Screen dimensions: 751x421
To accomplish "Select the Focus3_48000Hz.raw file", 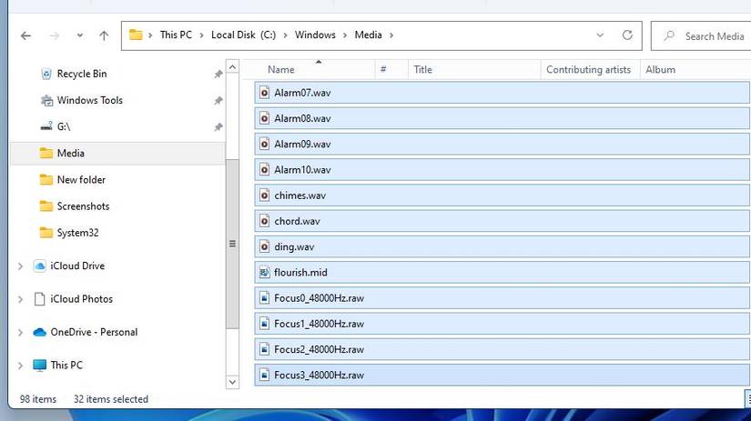I will click(502, 375).
